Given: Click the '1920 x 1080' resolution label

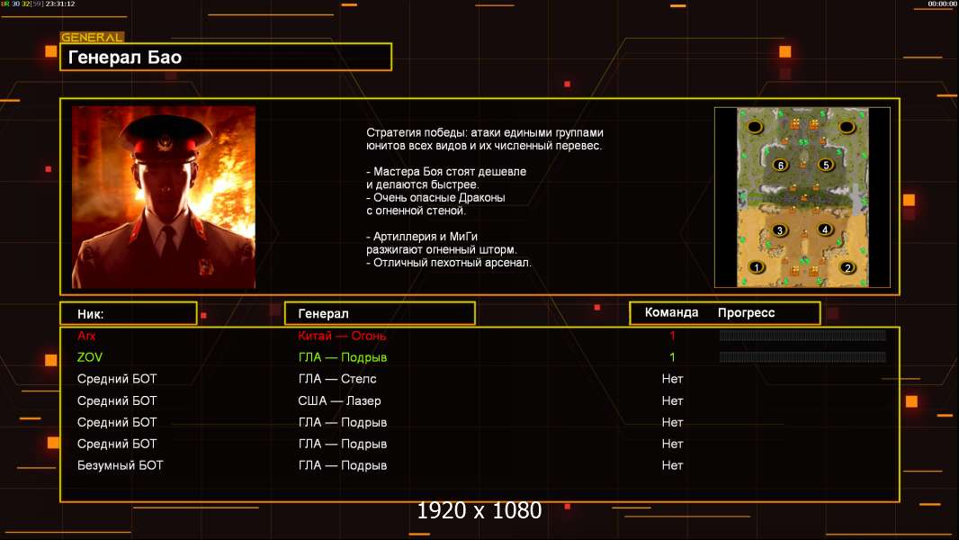Looking at the screenshot, I should click(x=479, y=510).
